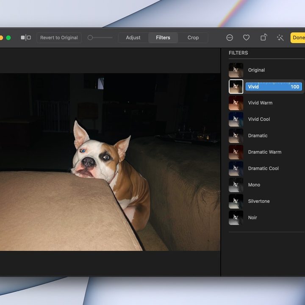
Task: Switch to the Adjust tab
Action: [133, 38]
